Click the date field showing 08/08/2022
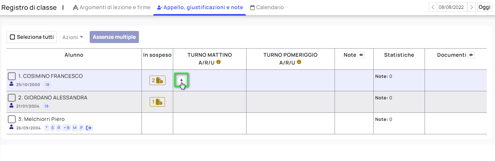495x161 pixels. click(x=452, y=7)
